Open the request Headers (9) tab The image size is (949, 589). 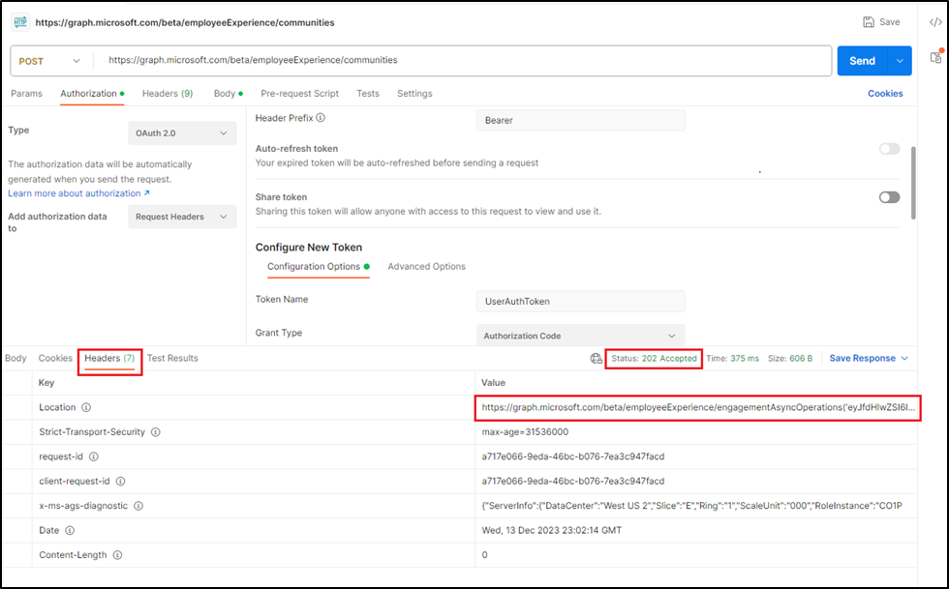[x=168, y=94]
